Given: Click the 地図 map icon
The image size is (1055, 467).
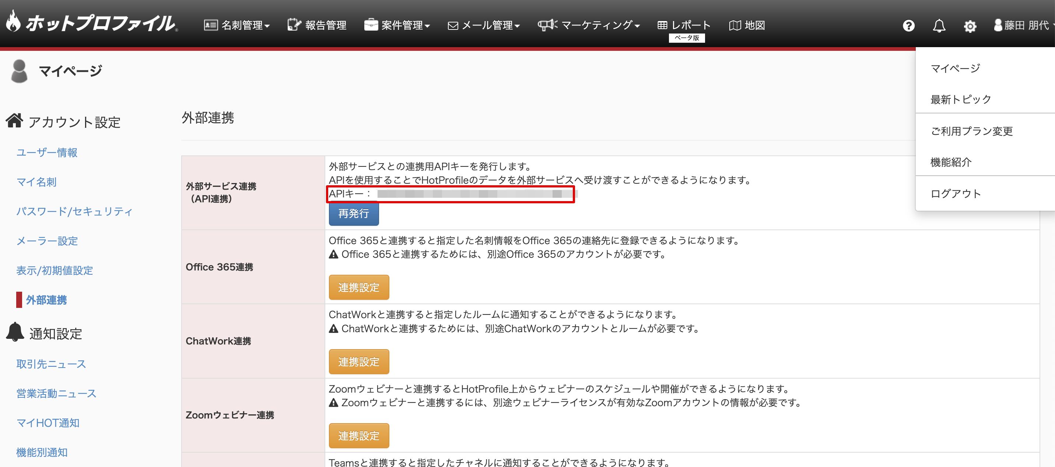Looking at the screenshot, I should pos(735,25).
